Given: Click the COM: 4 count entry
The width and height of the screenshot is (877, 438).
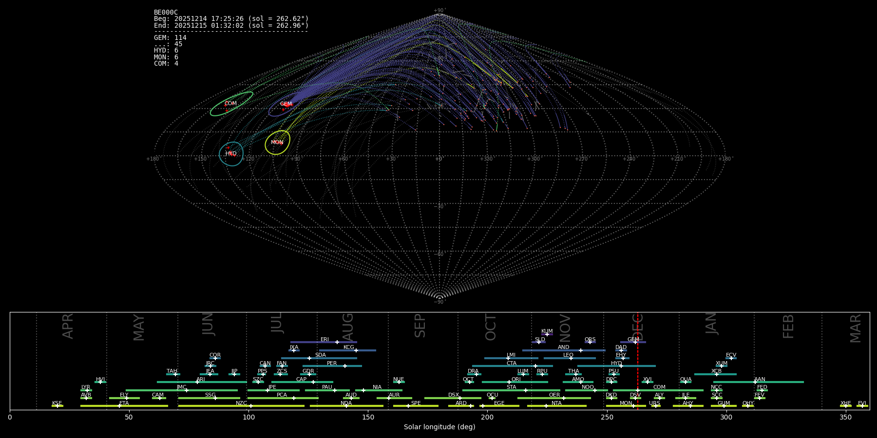Looking at the screenshot, I should (x=166, y=64).
